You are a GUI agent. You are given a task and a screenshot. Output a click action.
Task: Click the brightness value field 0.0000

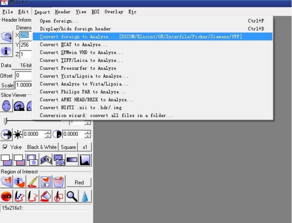[34, 134]
